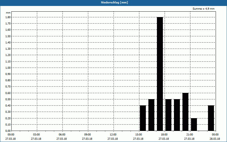Click the 09:00 time label
The height and width of the screenshot is (142, 227).
[x=88, y=135]
